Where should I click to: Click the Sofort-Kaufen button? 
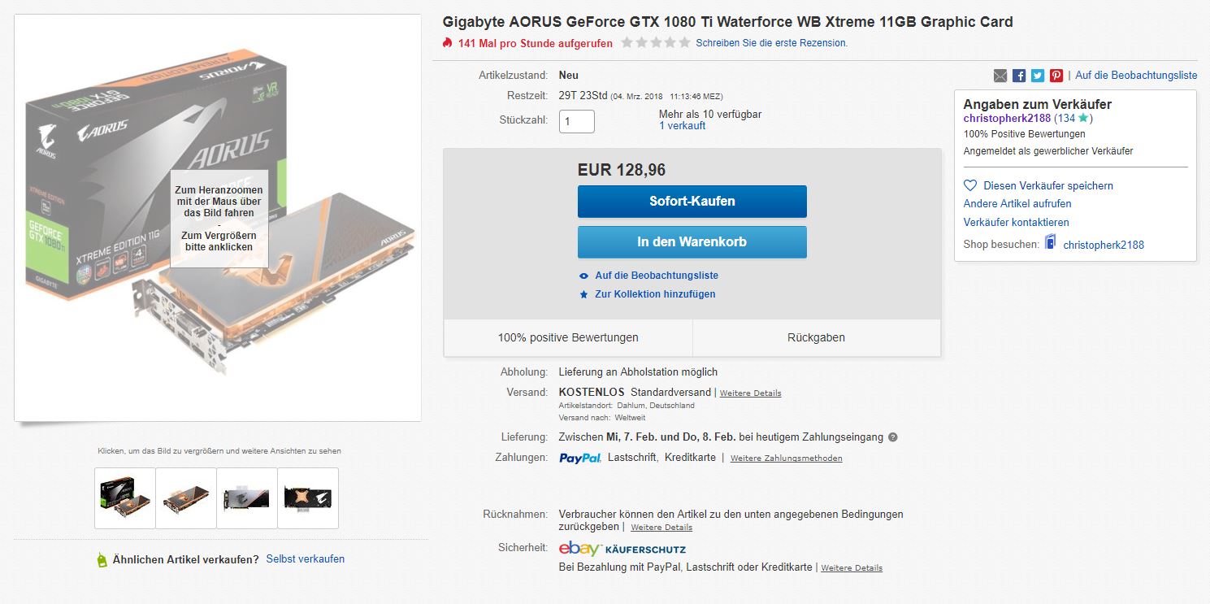(x=692, y=202)
